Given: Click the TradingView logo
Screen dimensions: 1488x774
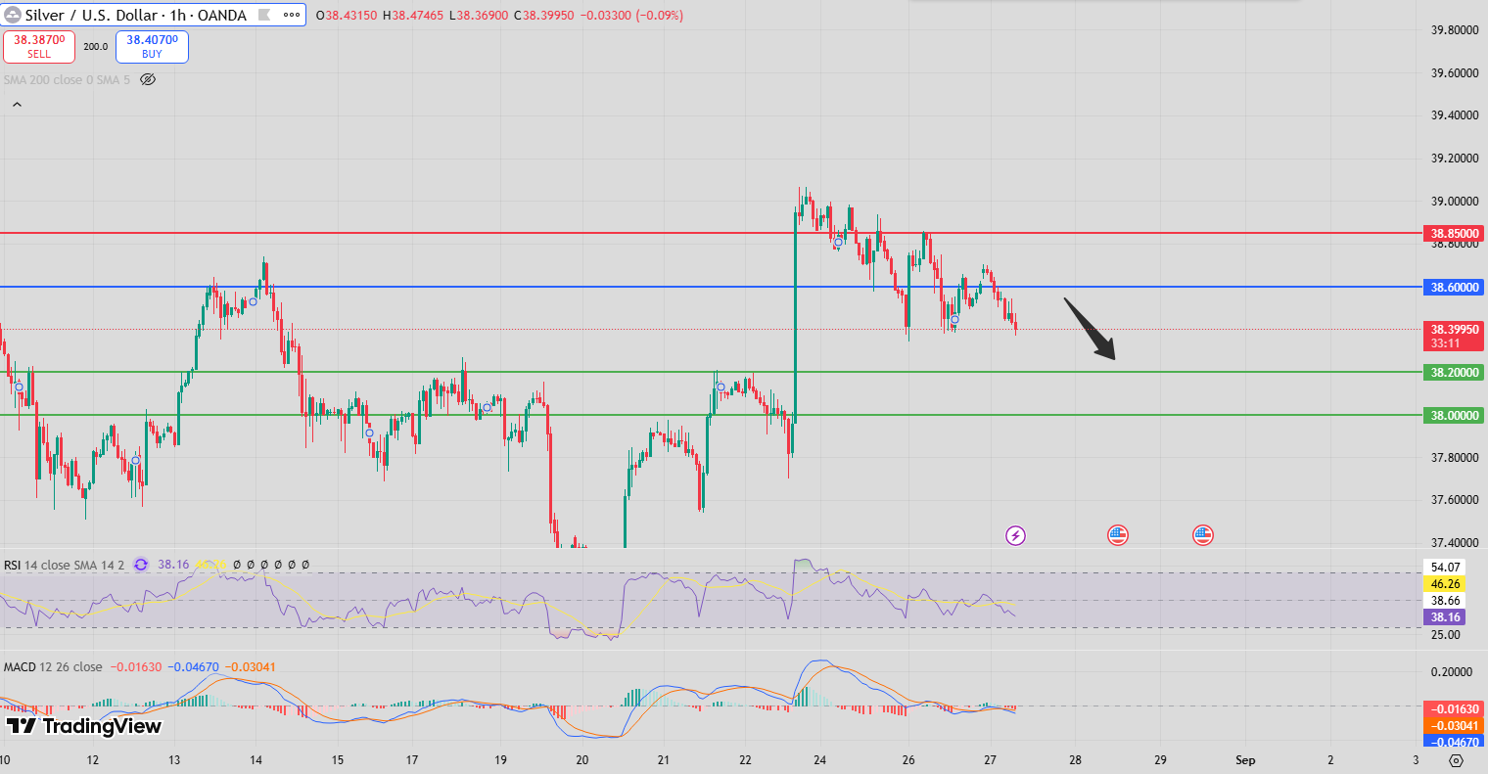Looking at the screenshot, I should pyautogui.click(x=84, y=726).
